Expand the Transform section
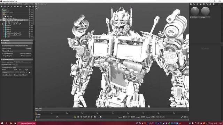223x125 pixels. 17,40
